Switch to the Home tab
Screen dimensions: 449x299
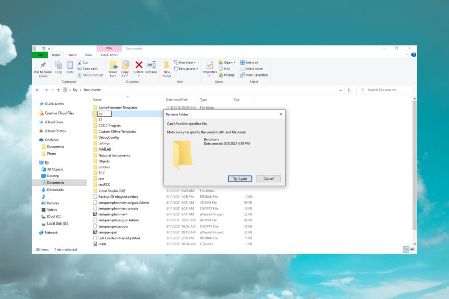56,55
